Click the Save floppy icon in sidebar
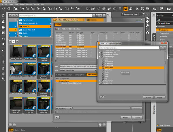Viewport: 173px width, 132px height. (3, 32)
